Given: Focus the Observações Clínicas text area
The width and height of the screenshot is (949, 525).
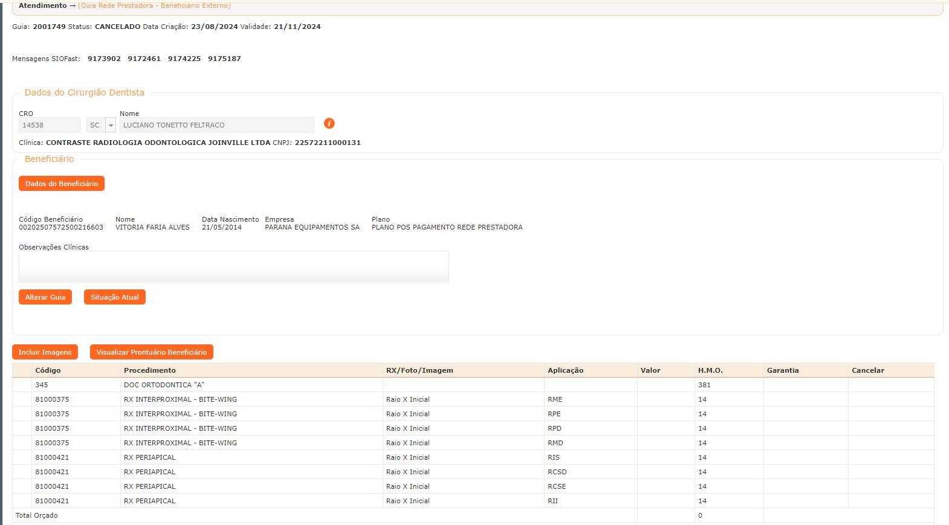Looking at the screenshot, I should point(233,266).
